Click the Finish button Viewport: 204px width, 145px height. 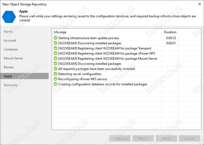[x=166, y=139]
